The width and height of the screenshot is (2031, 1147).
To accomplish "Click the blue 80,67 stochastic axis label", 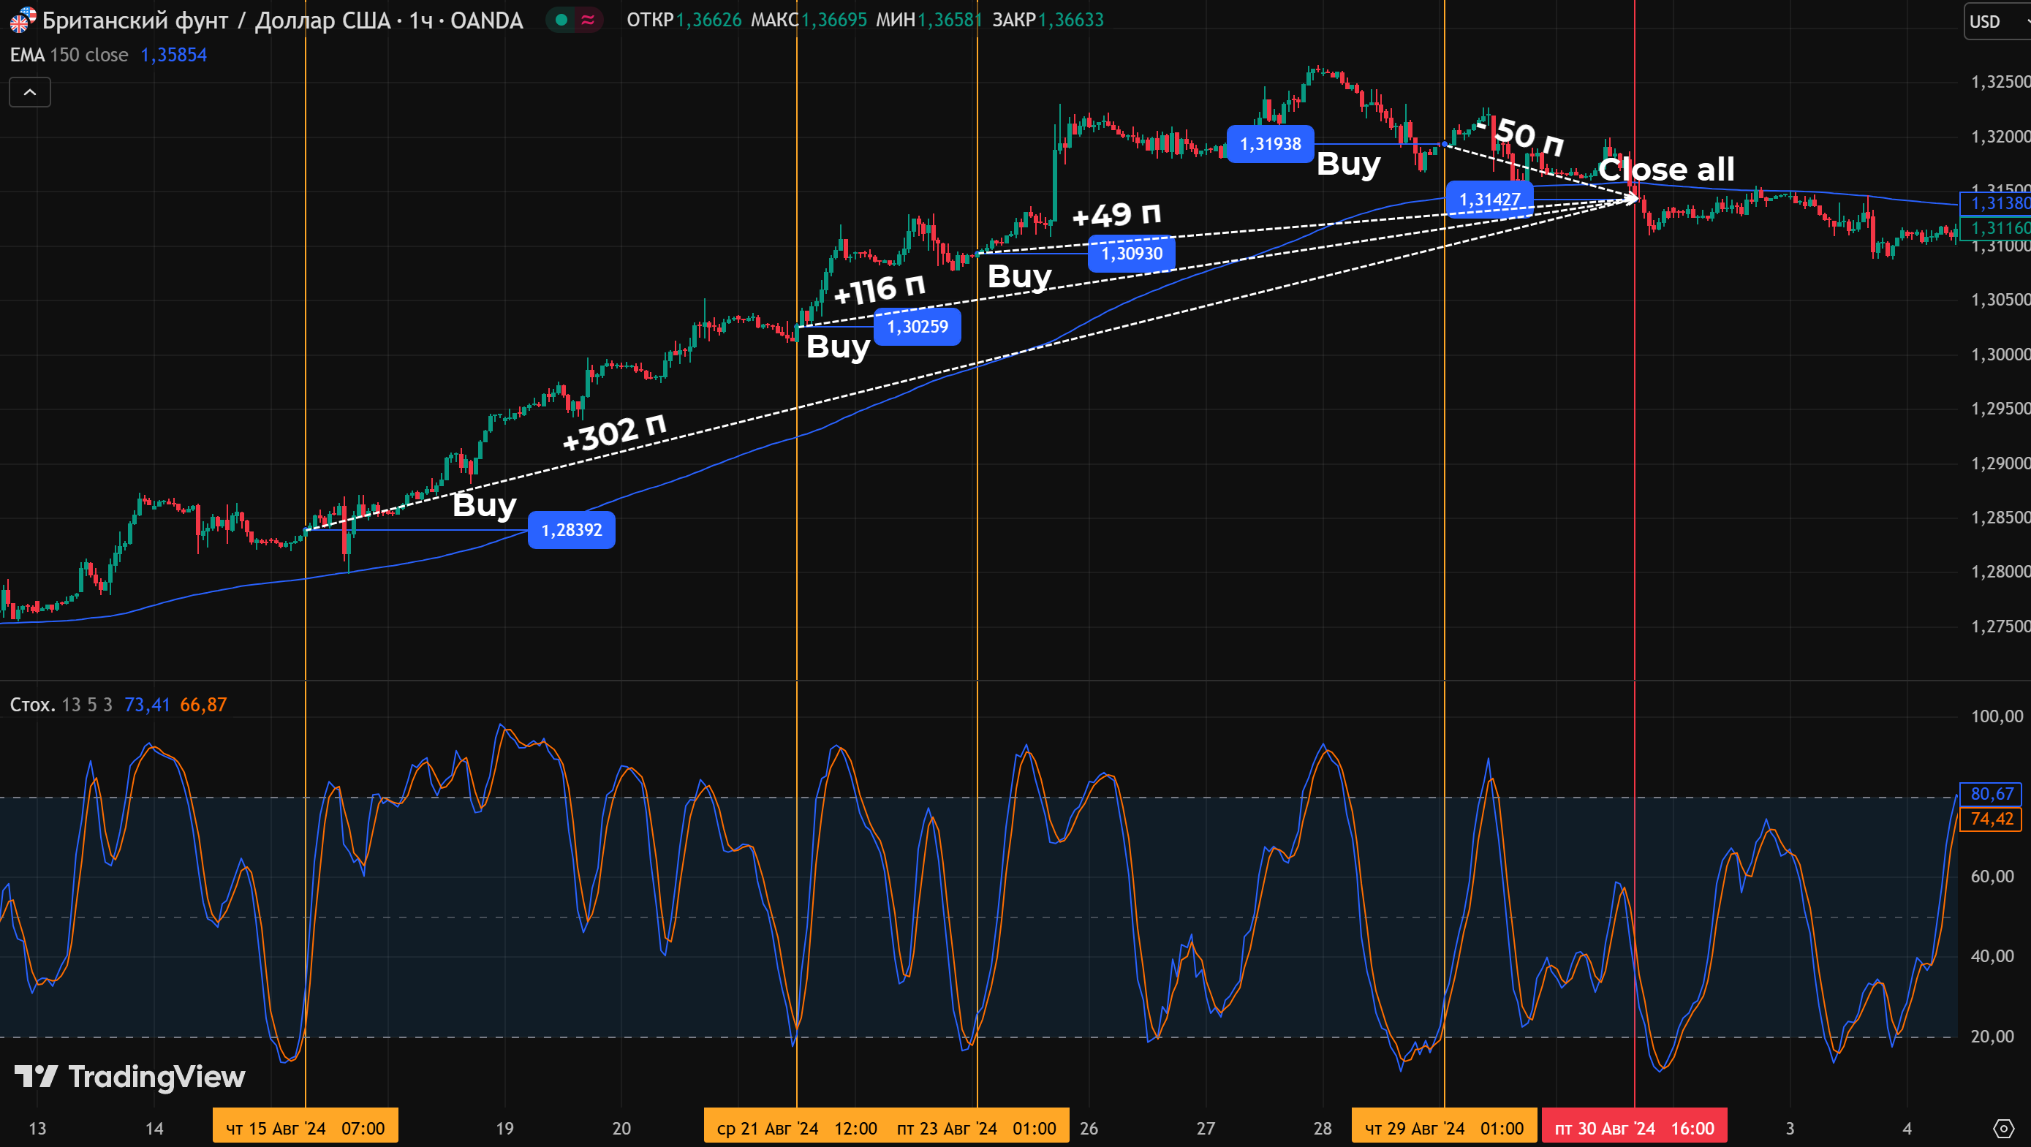I will [1991, 794].
